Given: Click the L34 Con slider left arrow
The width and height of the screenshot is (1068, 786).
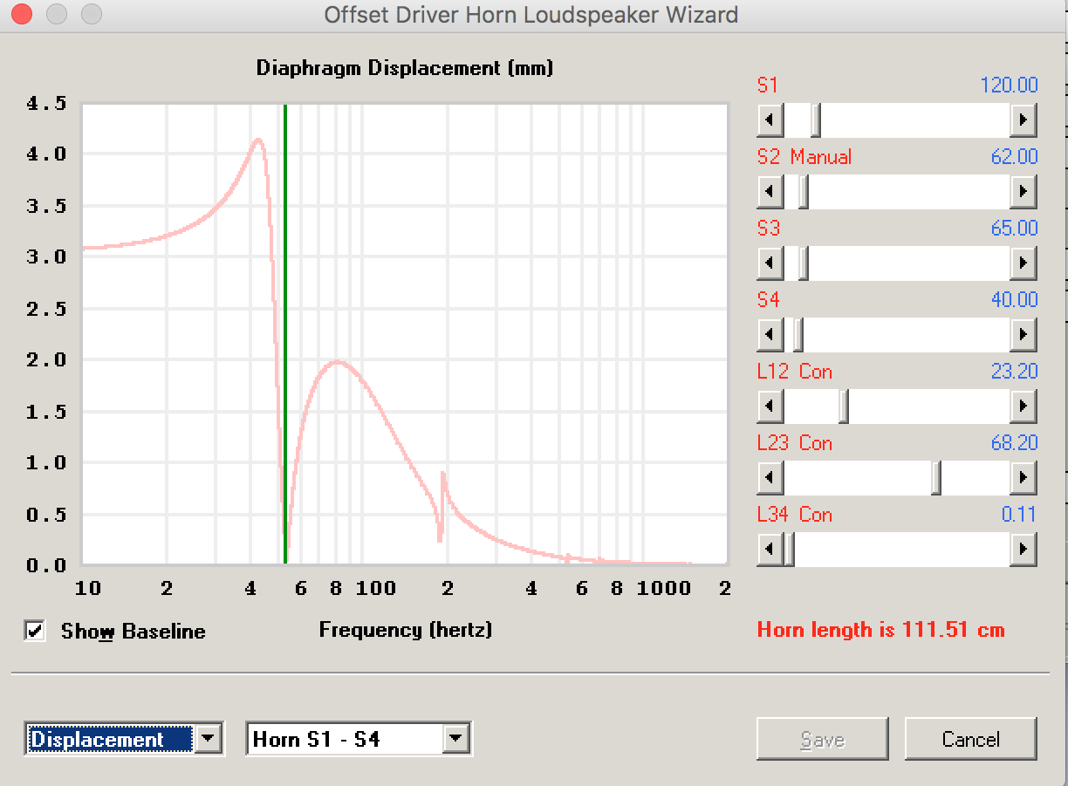Looking at the screenshot, I should point(770,549).
